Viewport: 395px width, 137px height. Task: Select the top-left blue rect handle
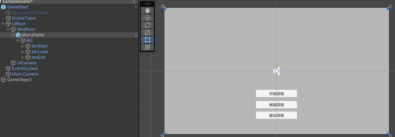click(x=165, y=8)
